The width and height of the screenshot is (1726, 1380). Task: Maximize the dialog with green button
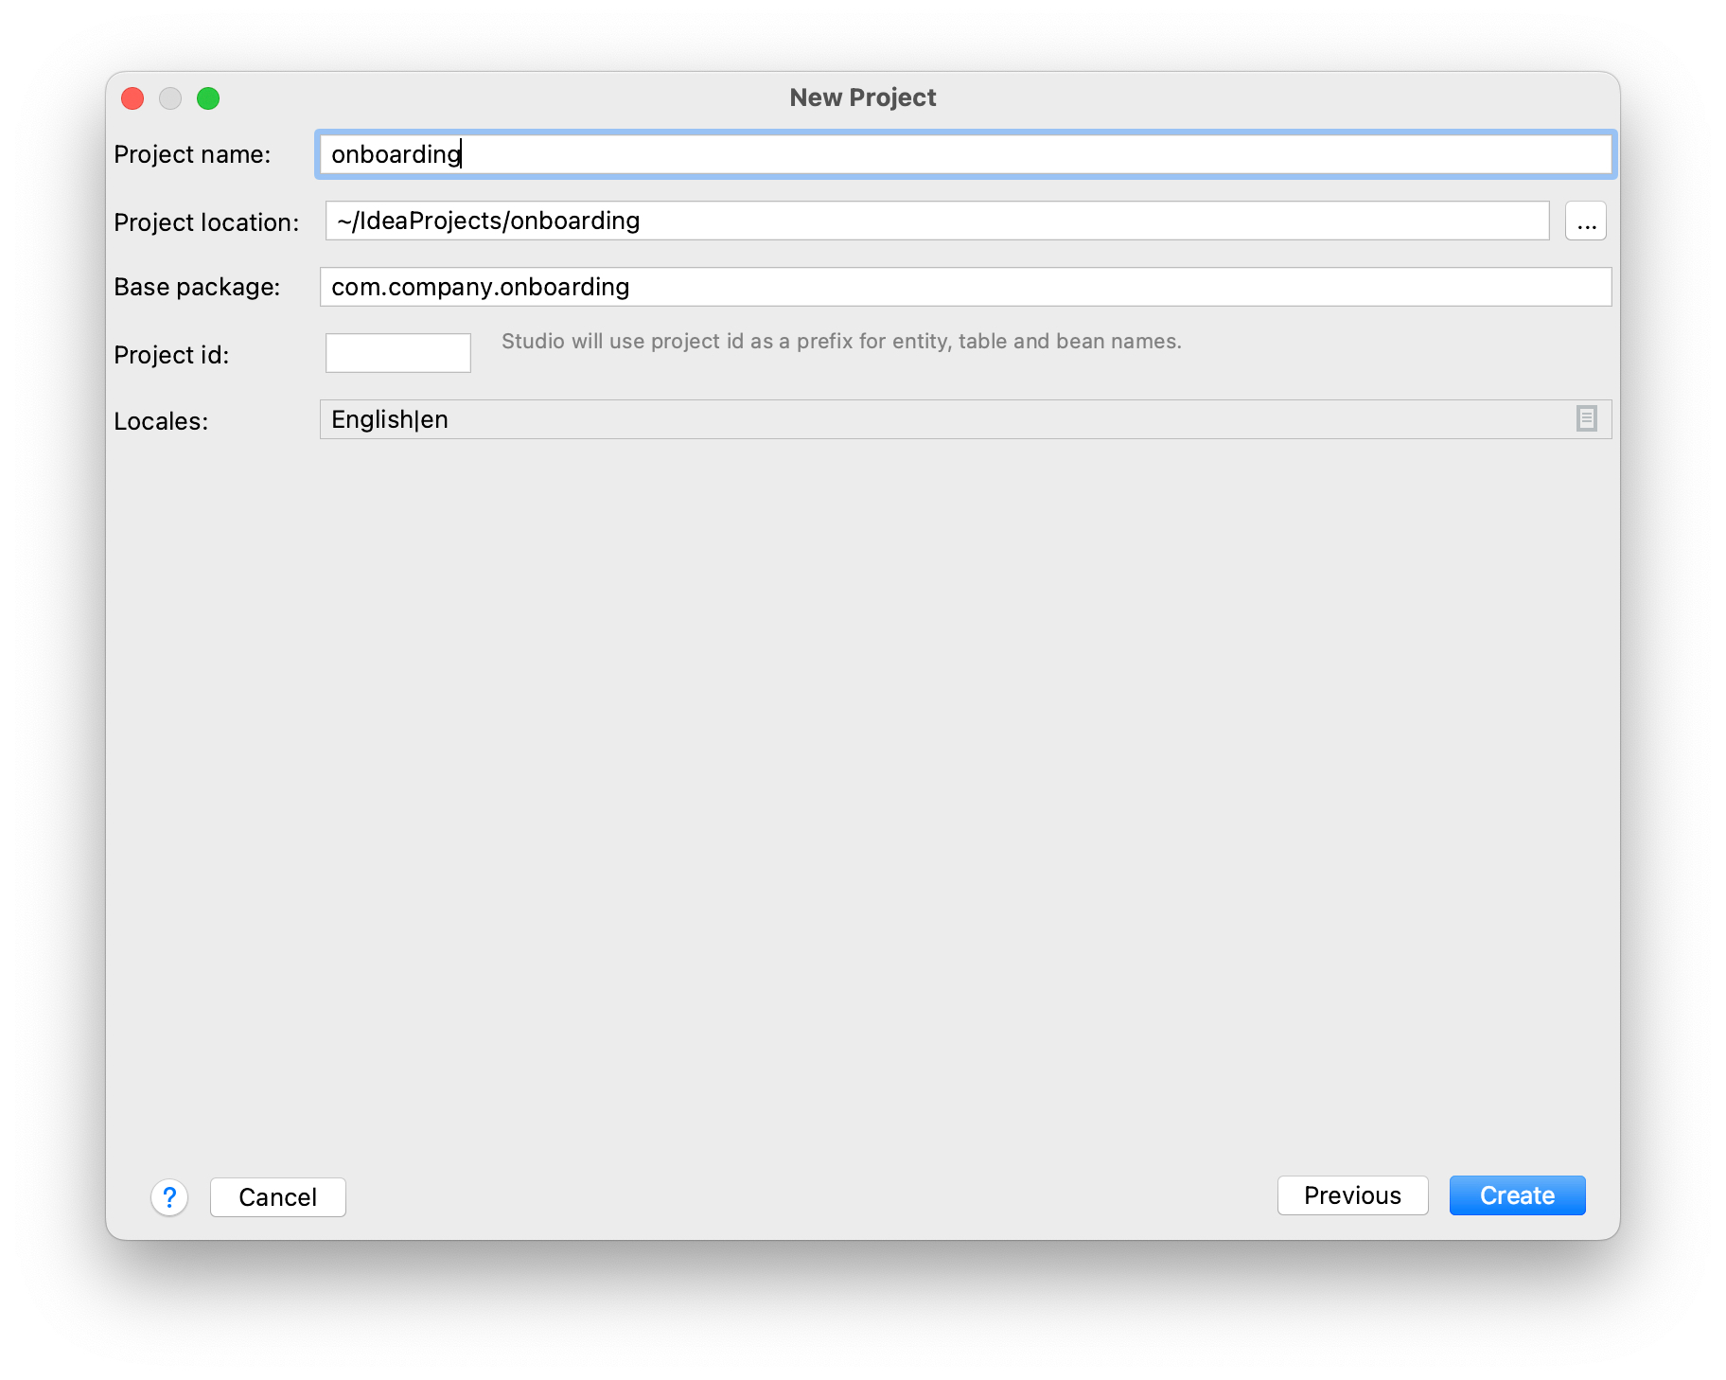(x=208, y=98)
